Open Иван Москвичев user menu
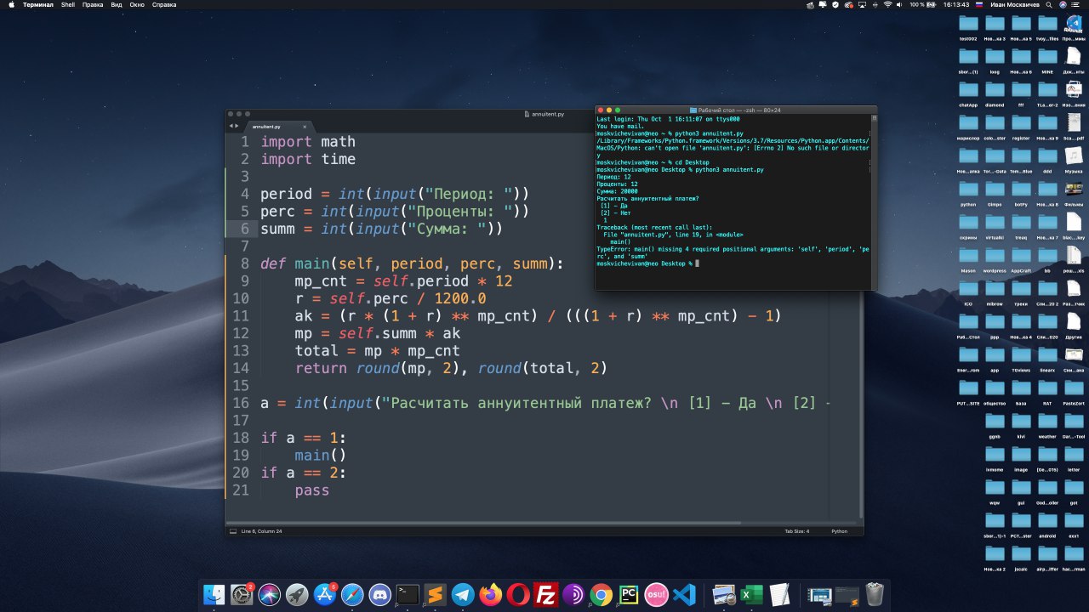 pyautogui.click(x=1015, y=4)
